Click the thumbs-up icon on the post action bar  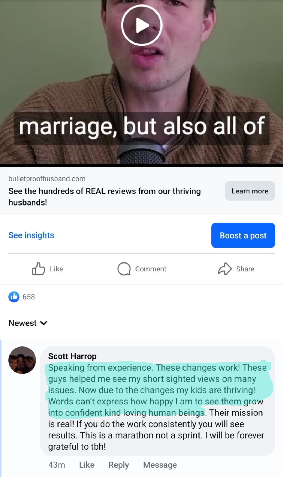click(38, 269)
